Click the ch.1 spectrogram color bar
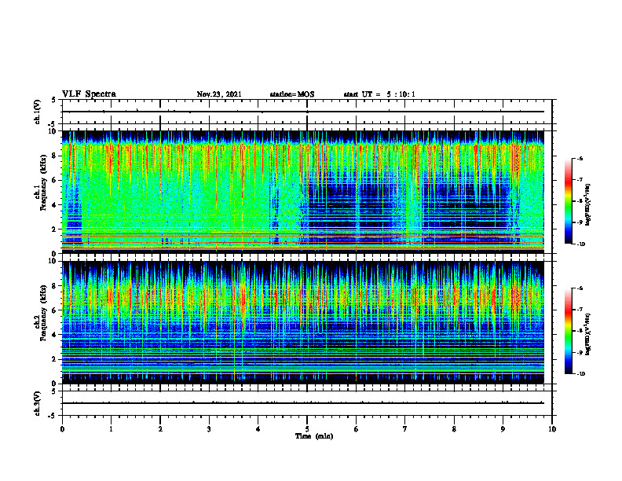This screenshot has width=622, height=481. (x=568, y=201)
